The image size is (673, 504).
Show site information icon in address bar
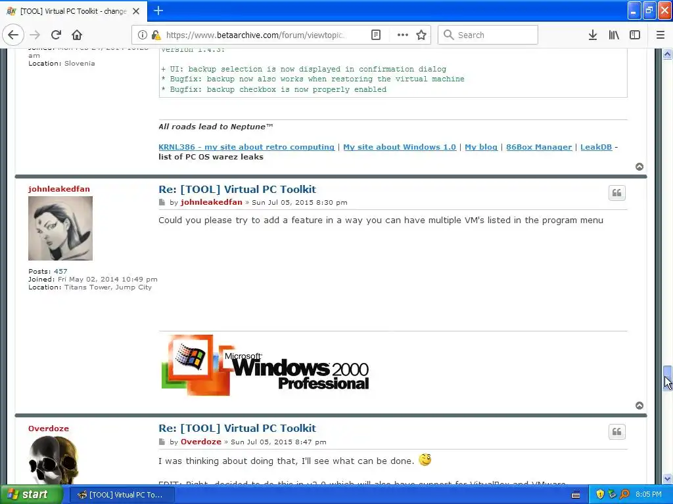(143, 35)
